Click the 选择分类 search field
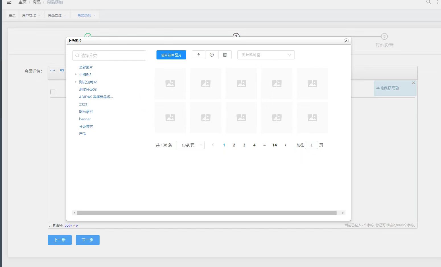 tap(109, 55)
